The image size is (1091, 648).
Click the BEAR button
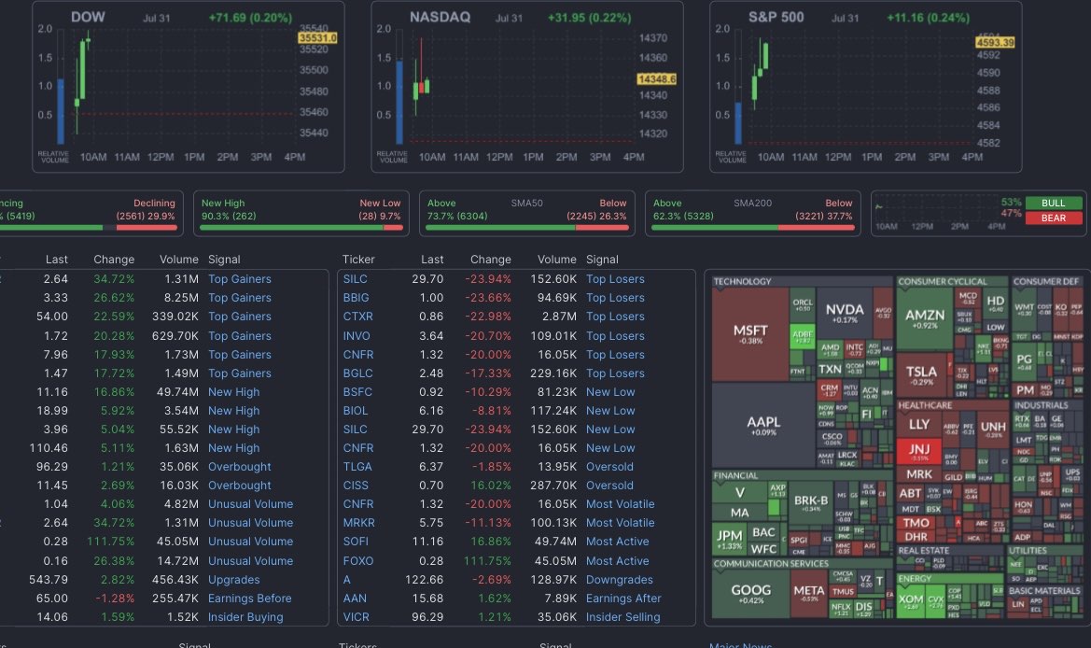coord(1054,218)
